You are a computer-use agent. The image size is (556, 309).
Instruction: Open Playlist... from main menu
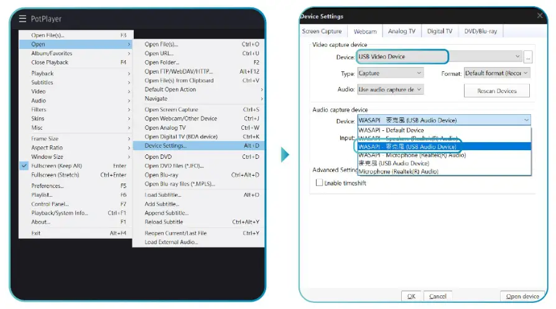pyautogui.click(x=76, y=195)
